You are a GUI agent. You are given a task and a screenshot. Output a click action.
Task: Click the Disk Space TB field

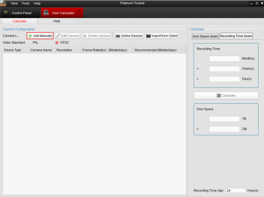[224, 119]
